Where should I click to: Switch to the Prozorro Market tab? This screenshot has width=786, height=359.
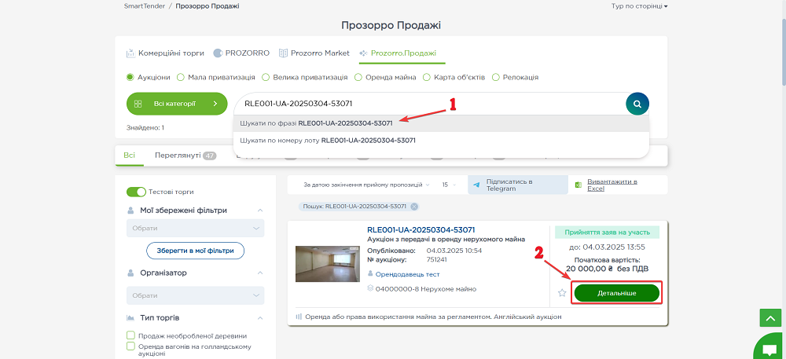coord(314,53)
